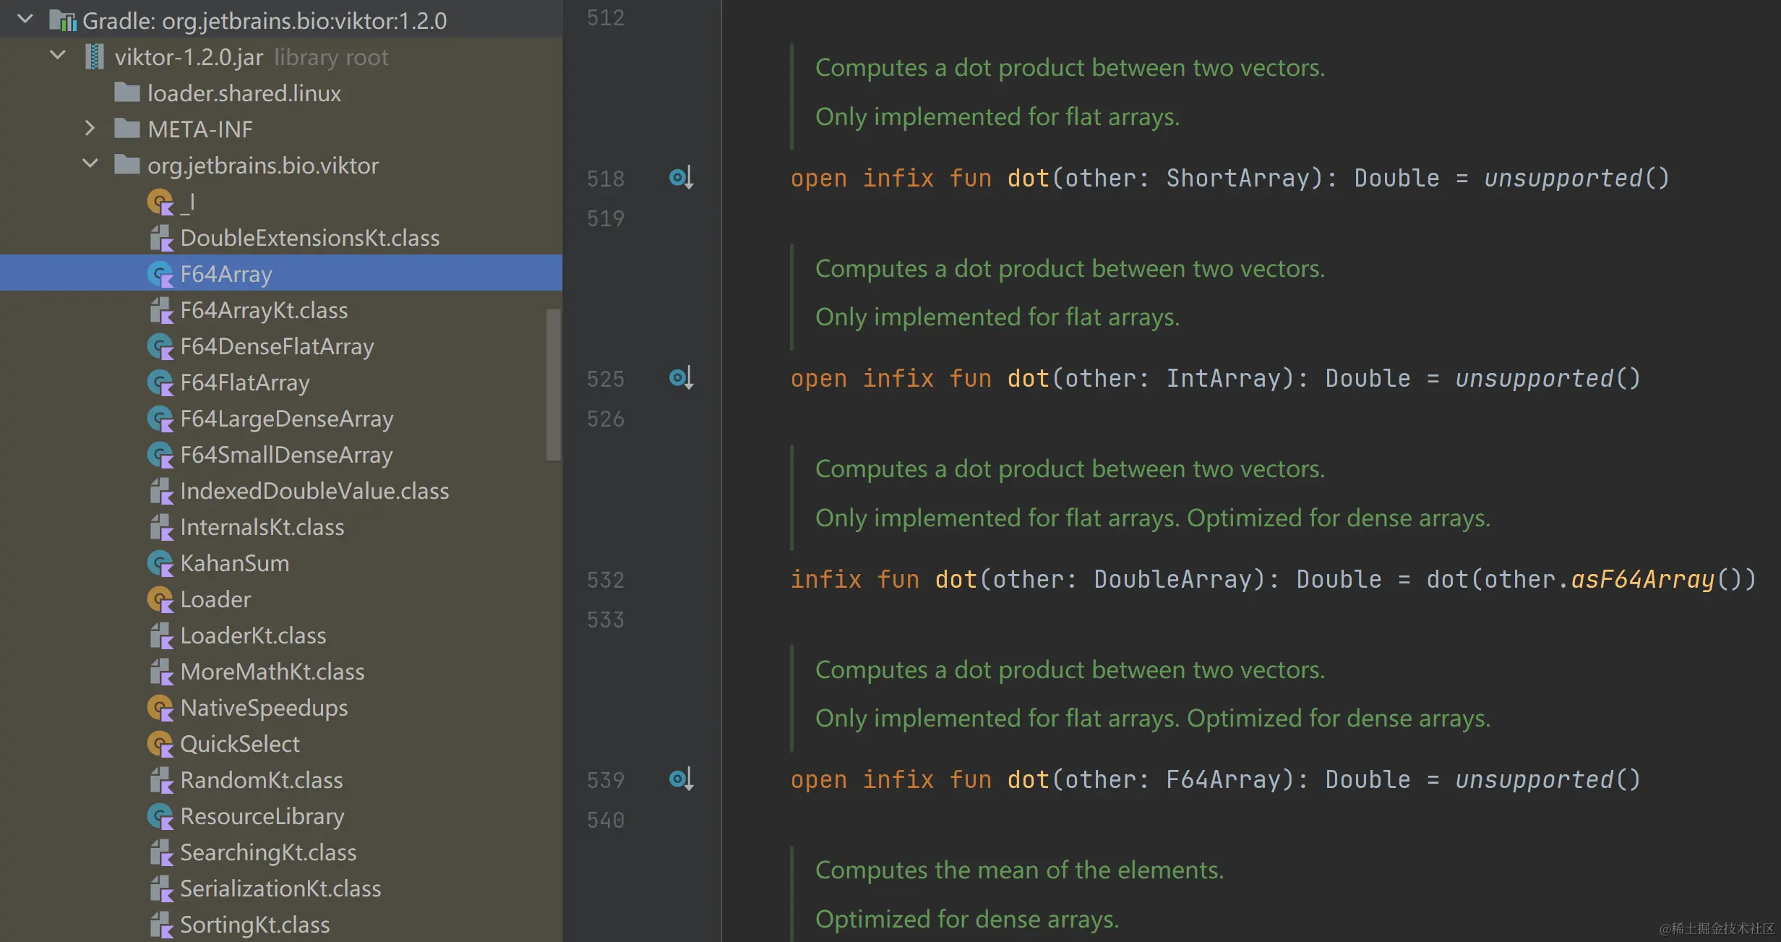Click the IndexedDoubleValue.class file icon
Viewport: 1781px width, 942px height.
[x=160, y=491]
